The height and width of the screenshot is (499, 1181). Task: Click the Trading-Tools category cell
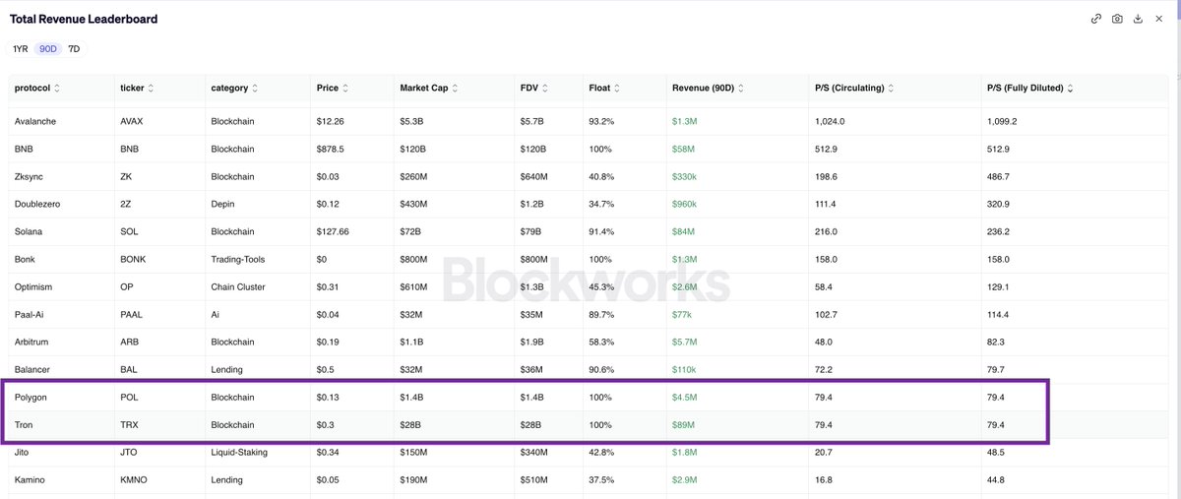[x=239, y=259]
